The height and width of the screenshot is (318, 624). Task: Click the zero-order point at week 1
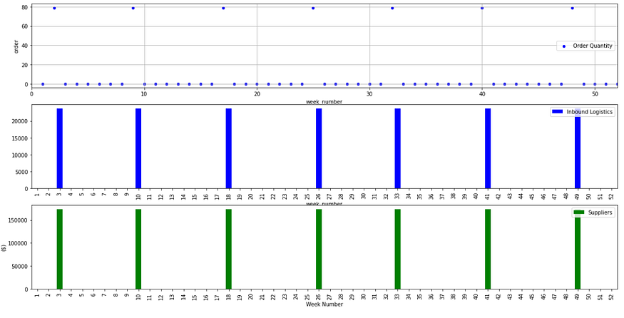[x=43, y=84]
